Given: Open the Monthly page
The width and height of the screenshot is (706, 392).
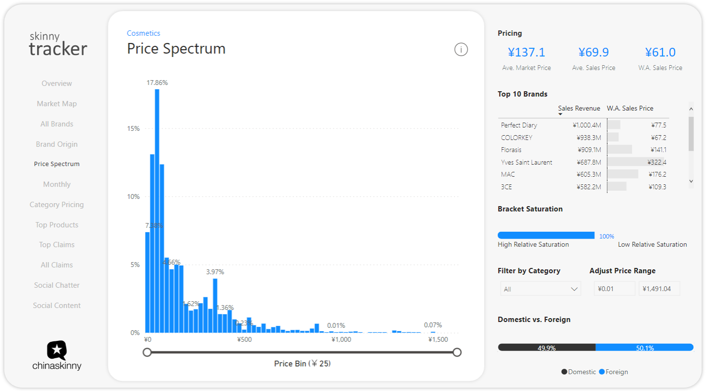Looking at the screenshot, I should pos(56,184).
